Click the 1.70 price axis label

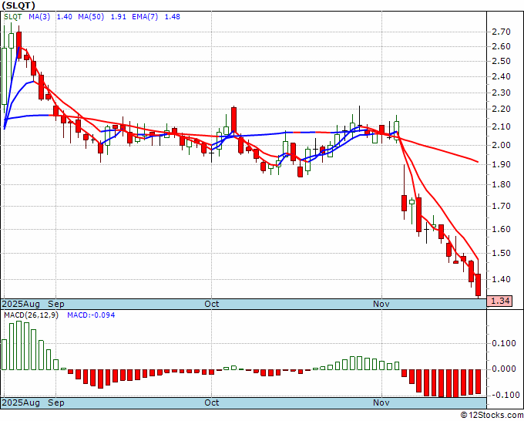[502, 207]
